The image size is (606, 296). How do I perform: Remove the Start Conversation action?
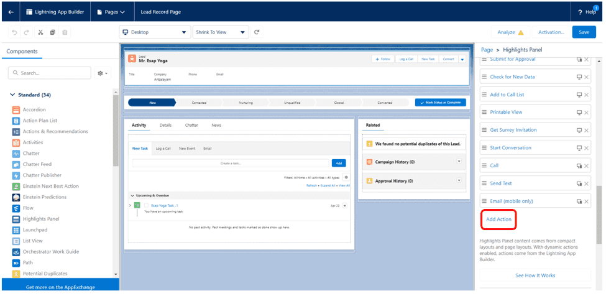(x=586, y=148)
